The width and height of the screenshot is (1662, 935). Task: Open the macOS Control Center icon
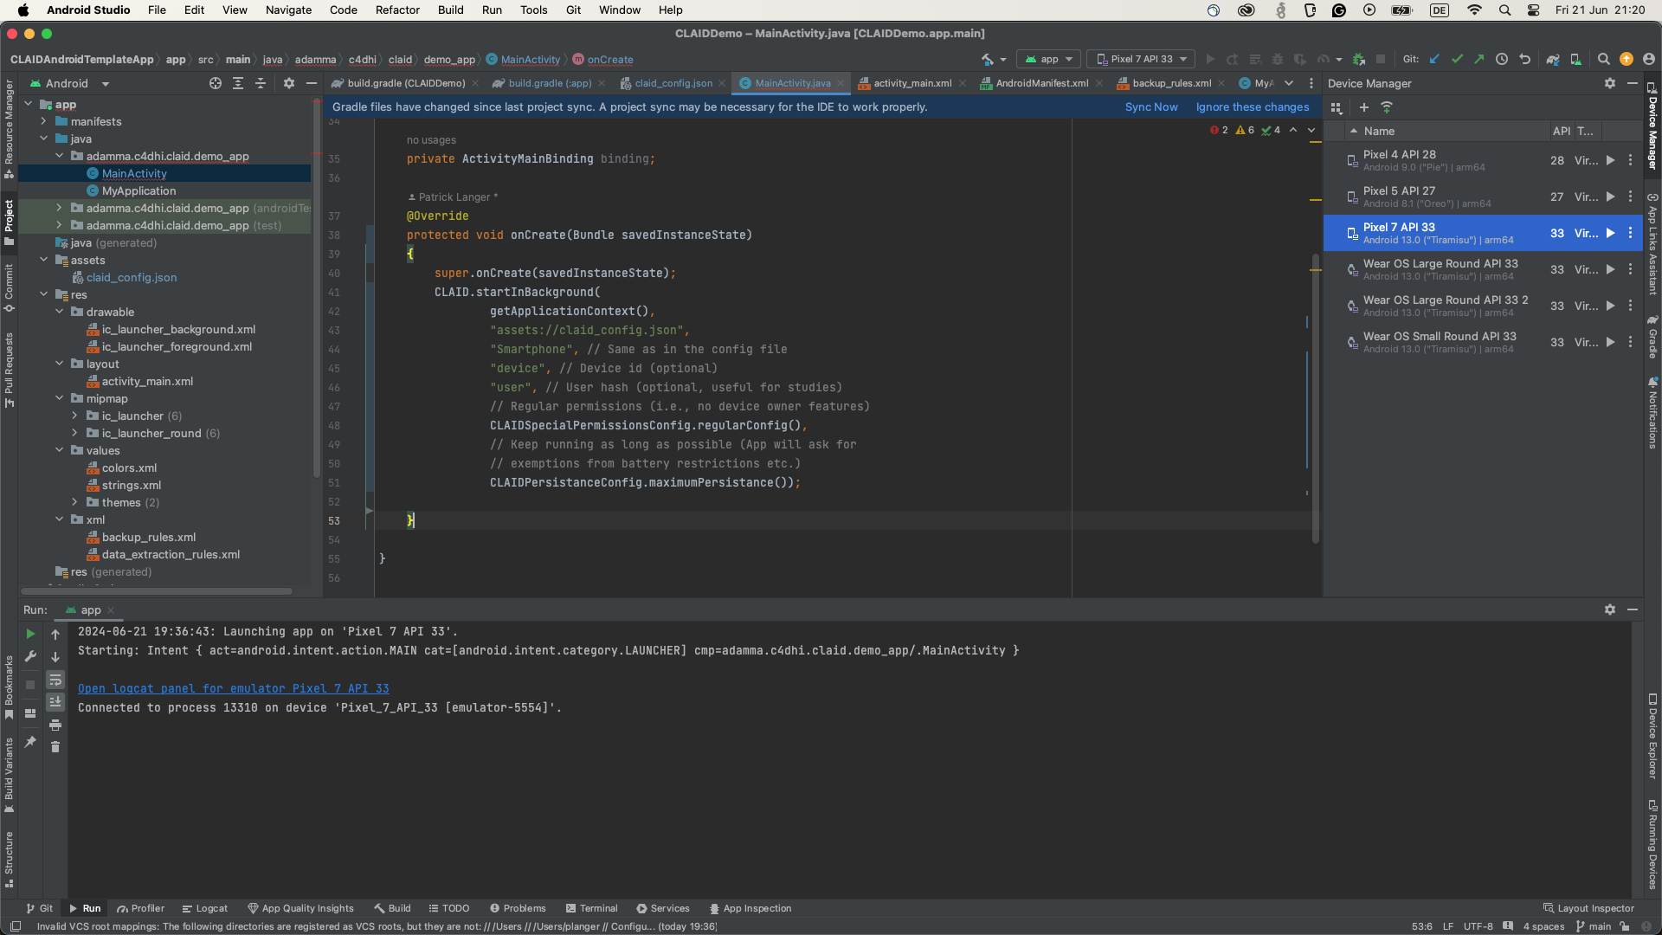1533,10
